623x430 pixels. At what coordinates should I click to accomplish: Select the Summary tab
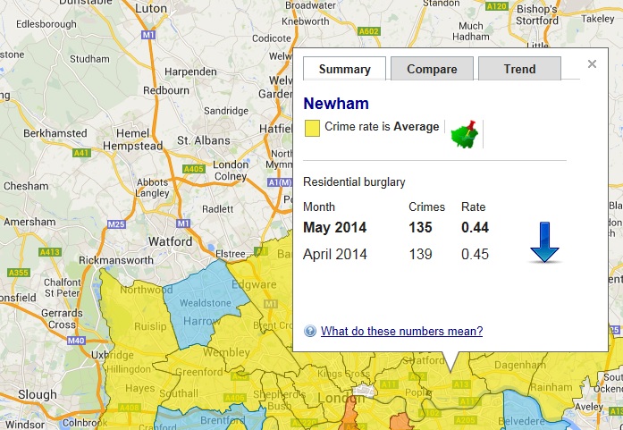[344, 69]
